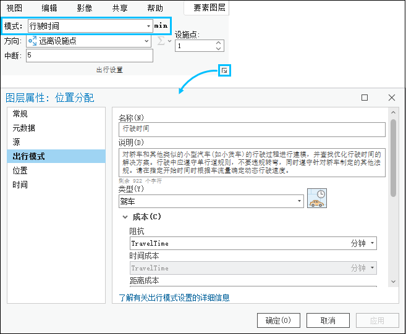The height and width of the screenshot is (334, 406).
Task: Open the 了解有关出行模式设置的详细信息 link
Action: [174, 298]
